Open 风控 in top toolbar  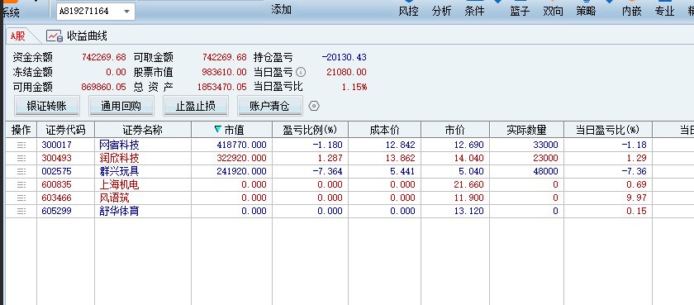(x=408, y=11)
